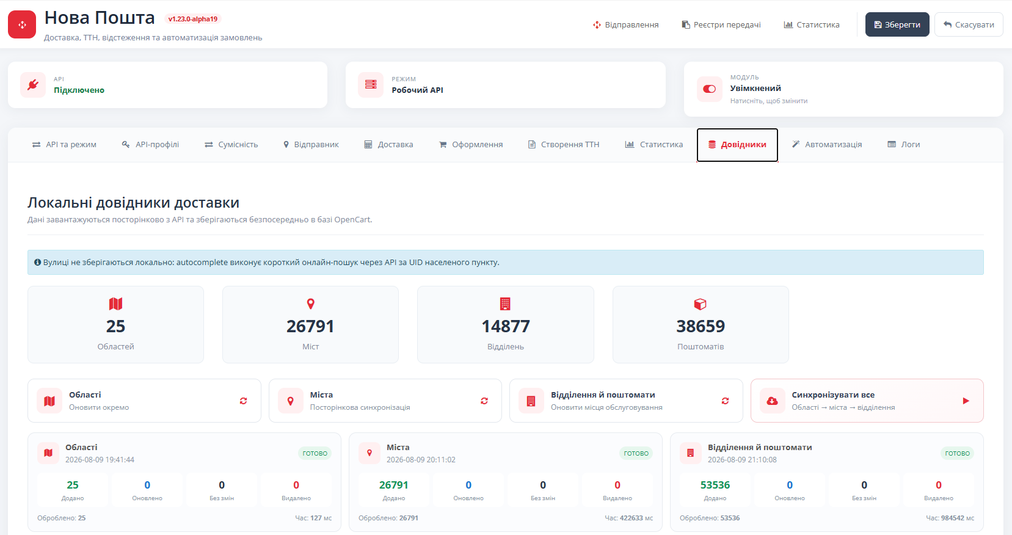The width and height of the screenshot is (1012, 535).
Task: Click Міста Посторінкова синхронізація card
Action: click(385, 401)
